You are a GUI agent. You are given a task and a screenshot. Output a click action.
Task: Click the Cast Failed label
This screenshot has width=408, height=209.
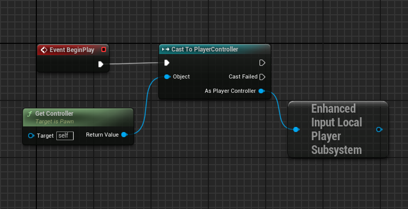[x=243, y=76]
